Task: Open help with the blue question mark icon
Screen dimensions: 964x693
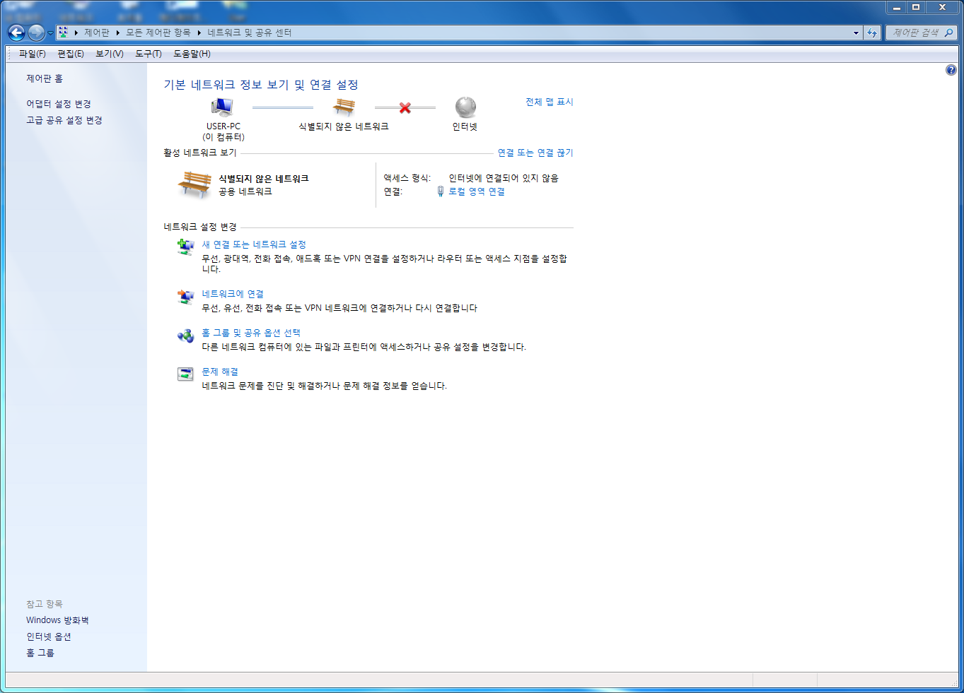Action: 951,70
